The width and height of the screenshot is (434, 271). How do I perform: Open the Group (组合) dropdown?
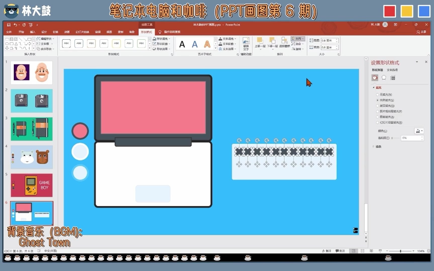point(298,44)
